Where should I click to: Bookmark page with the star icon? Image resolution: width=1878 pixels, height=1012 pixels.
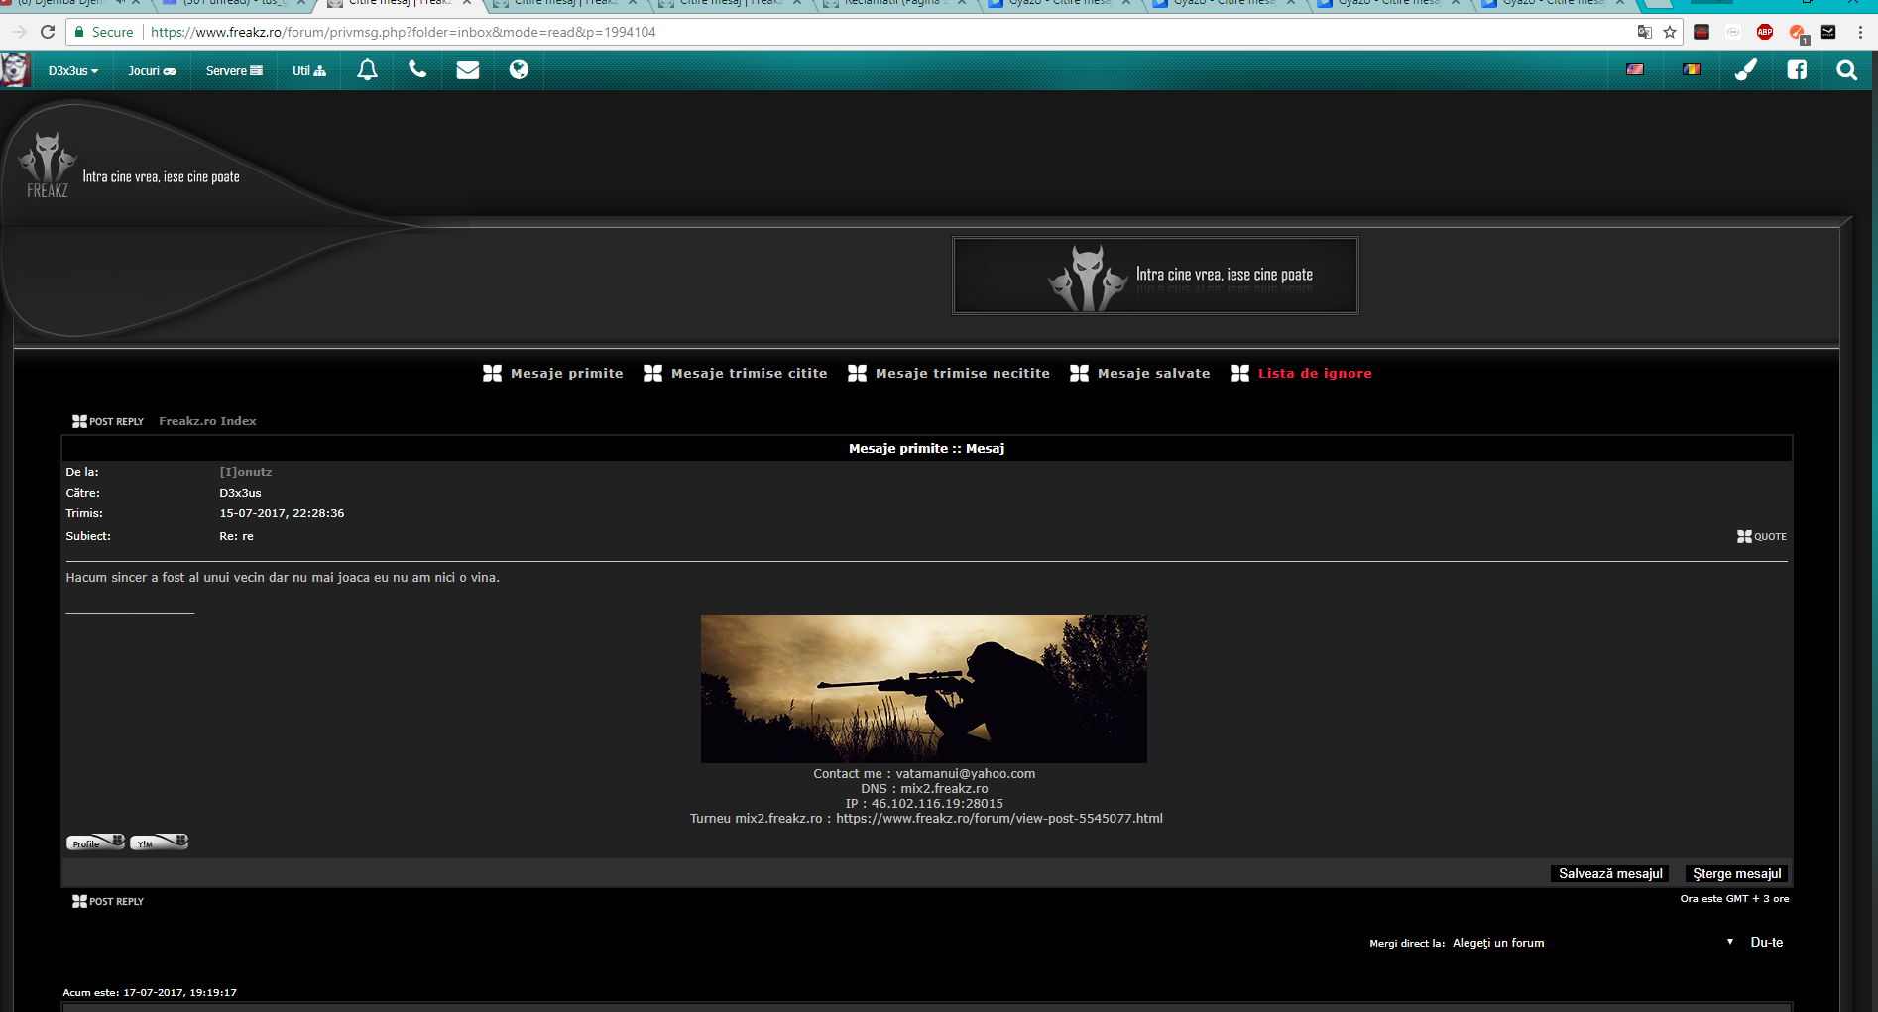point(1670,32)
